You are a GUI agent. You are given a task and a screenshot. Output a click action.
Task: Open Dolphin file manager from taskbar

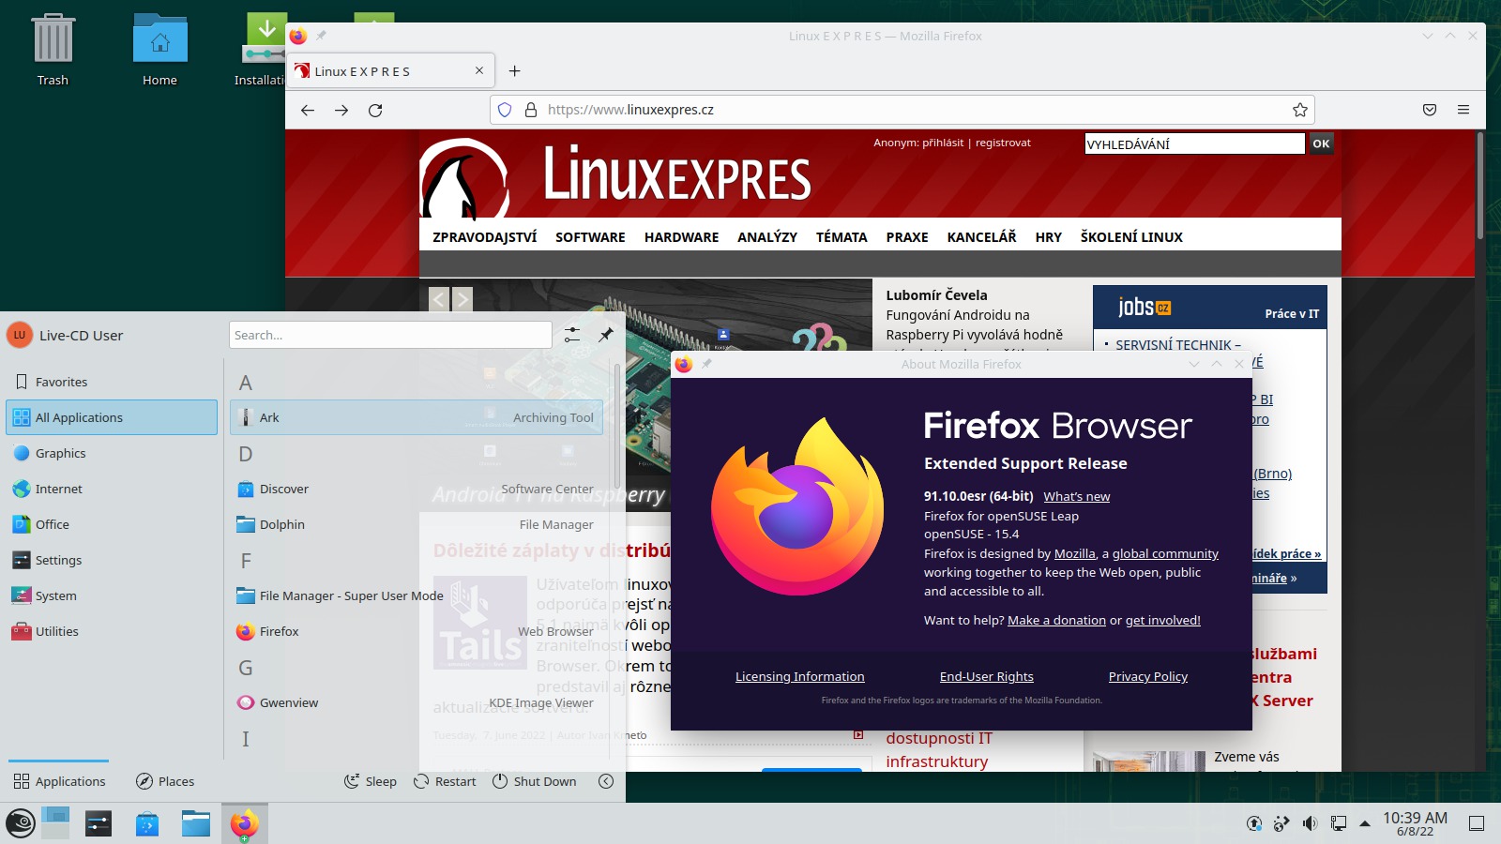[196, 823]
